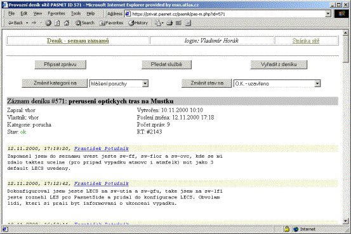
Task: Go to Home page icon
Action: tap(67, 23)
